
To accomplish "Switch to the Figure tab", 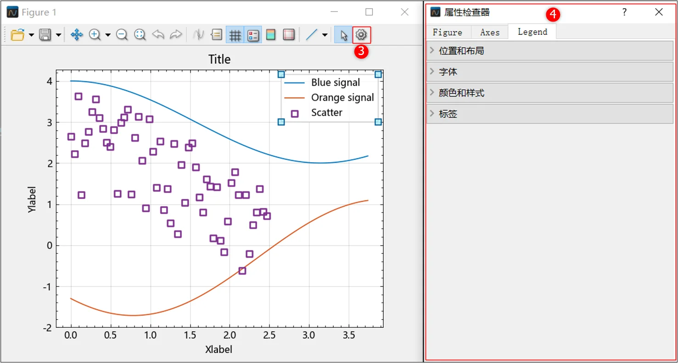I will click(x=448, y=32).
